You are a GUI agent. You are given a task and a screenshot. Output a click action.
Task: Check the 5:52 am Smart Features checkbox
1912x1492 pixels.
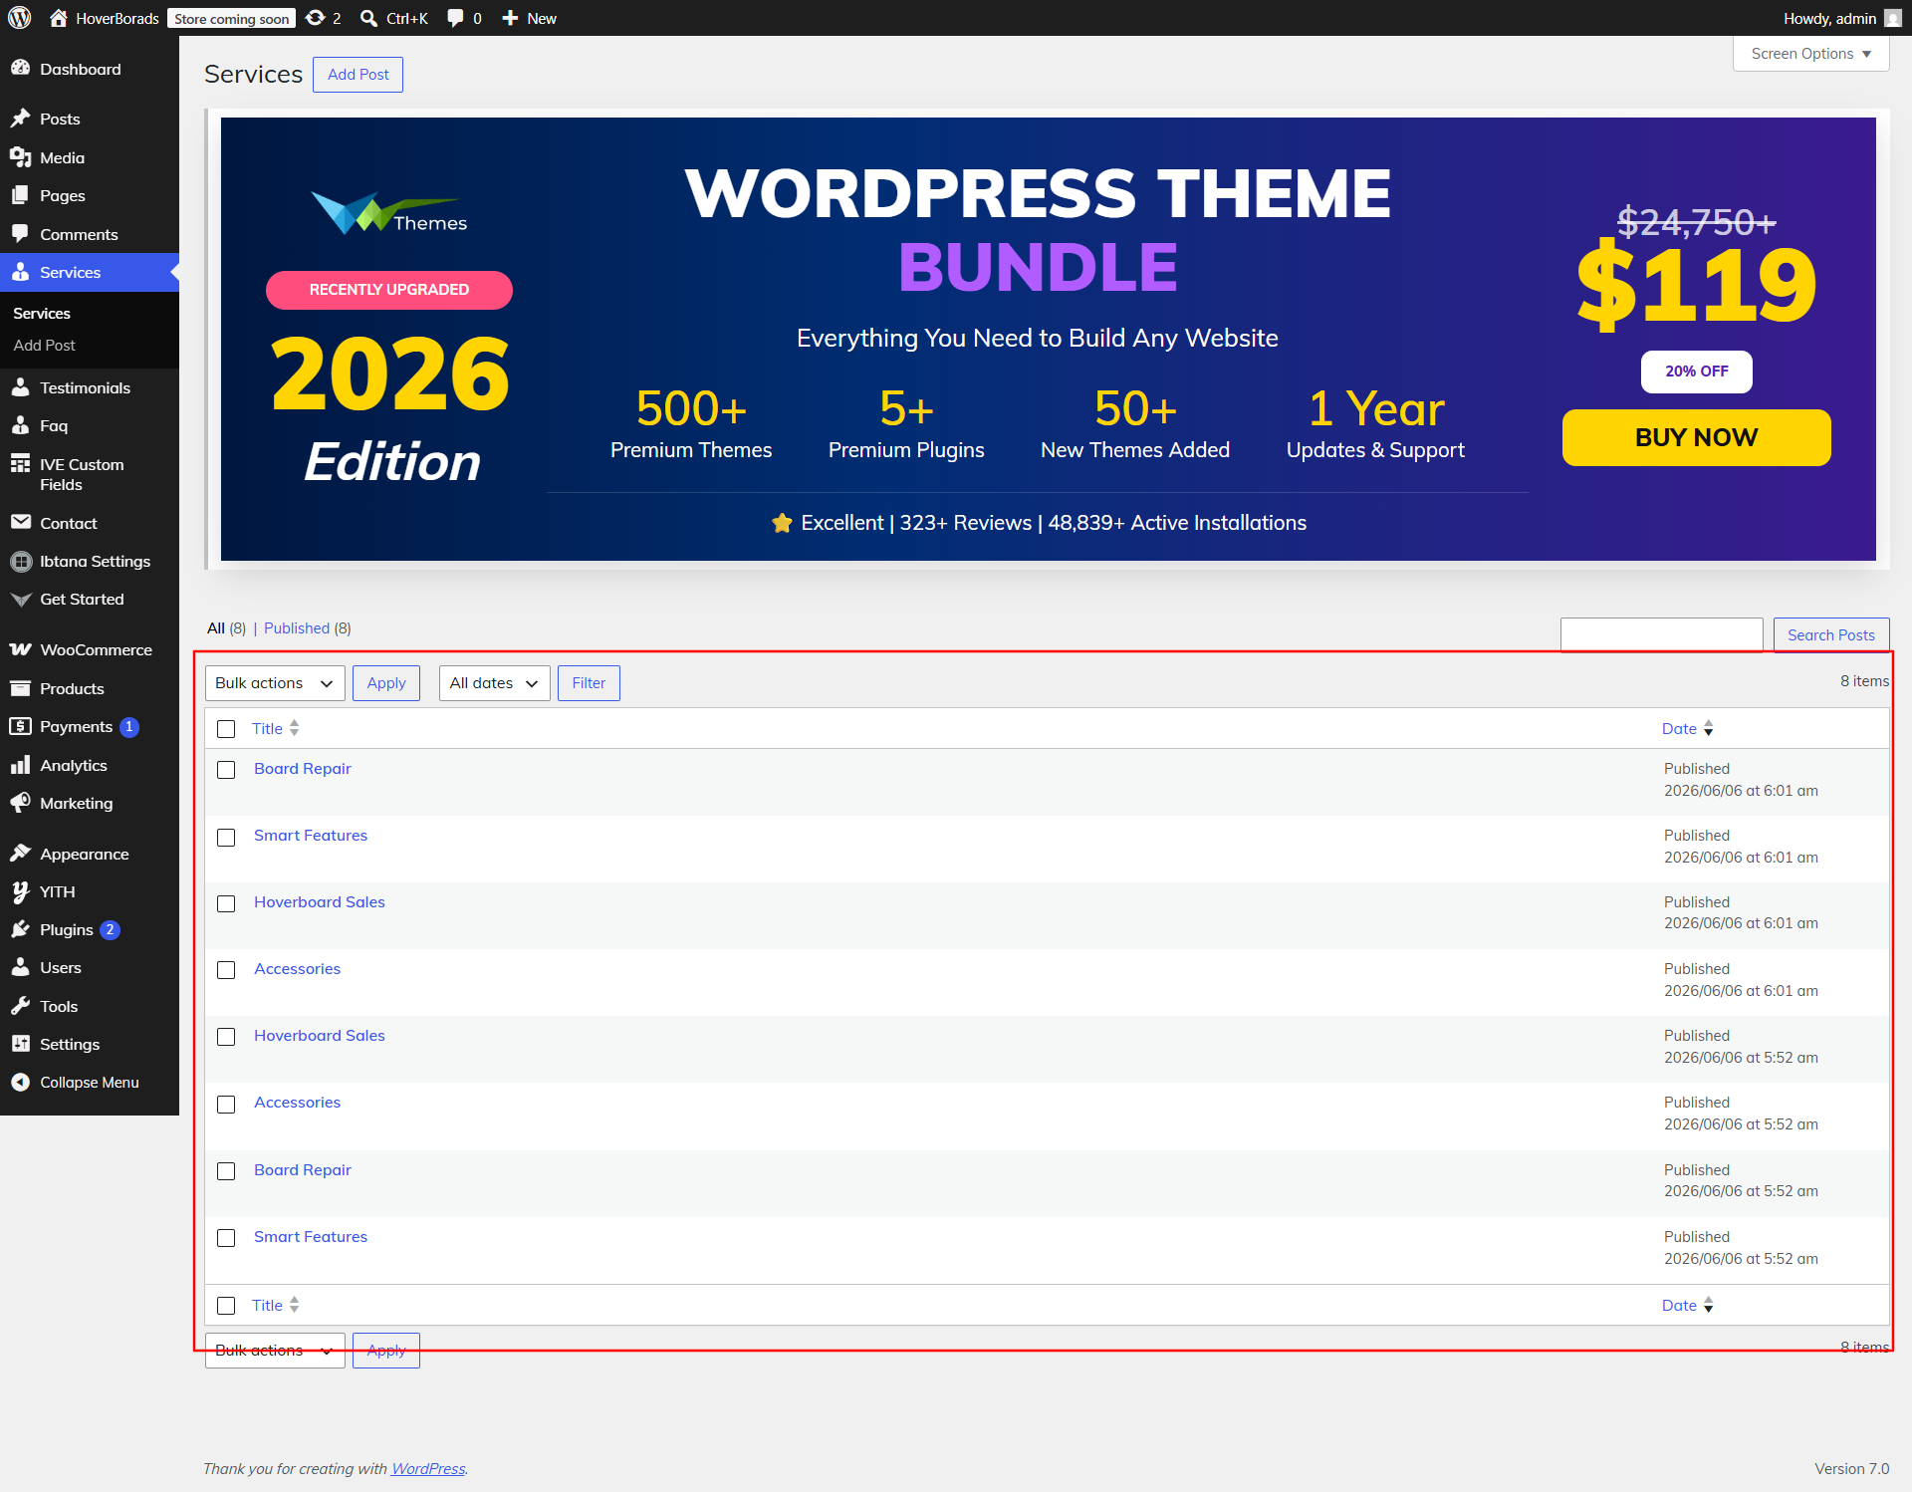tap(226, 1238)
